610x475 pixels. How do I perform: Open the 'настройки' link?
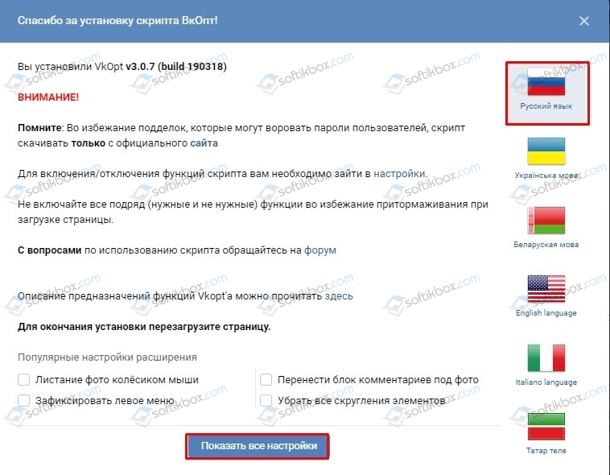399,174
